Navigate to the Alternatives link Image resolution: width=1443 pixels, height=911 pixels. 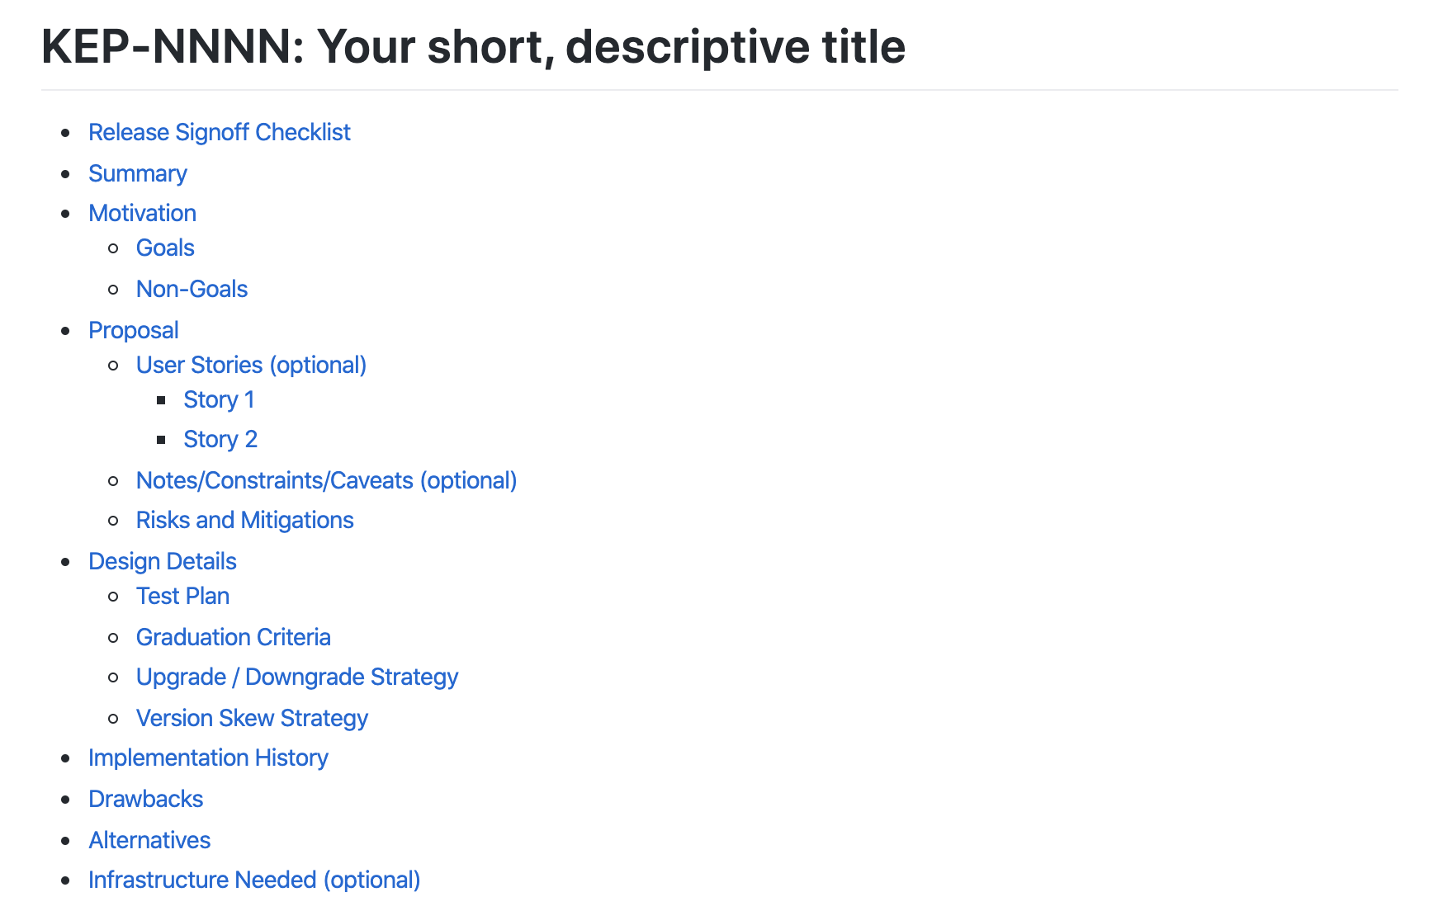(x=149, y=840)
